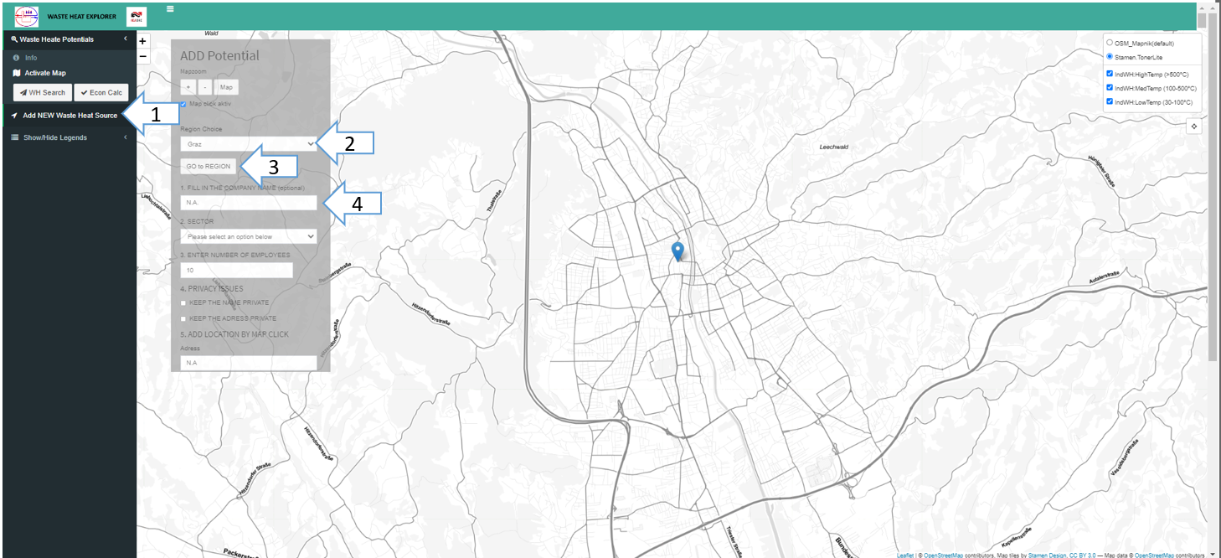
Task: Toggle the Map click aktiv checkbox
Action: pos(183,104)
